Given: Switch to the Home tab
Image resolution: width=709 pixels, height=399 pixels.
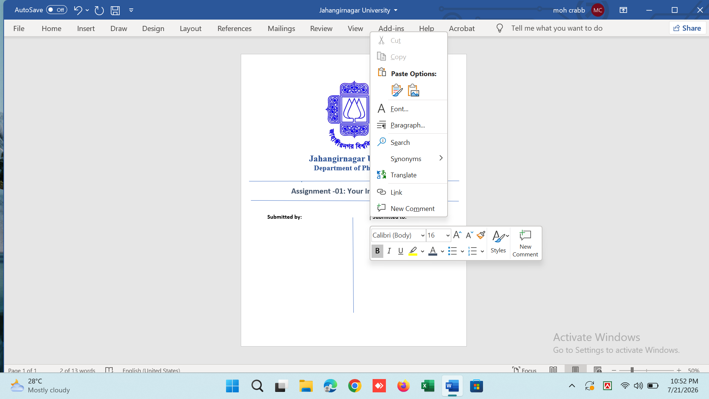Looking at the screenshot, I should [51, 28].
